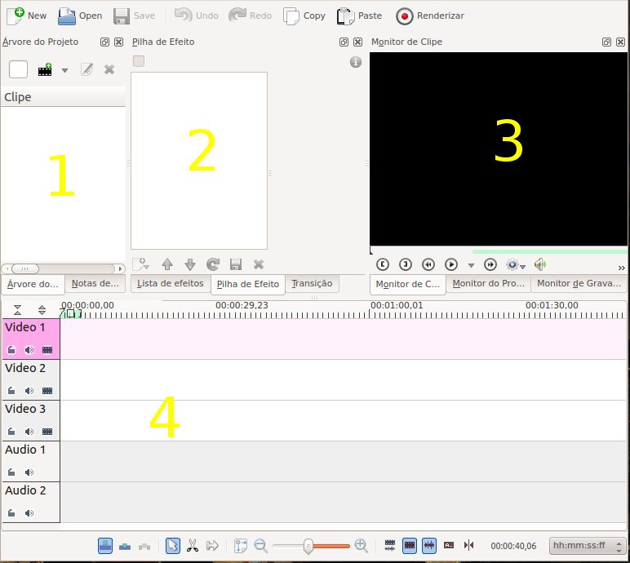Switch to the Lista de efeitos tab
630x563 pixels.
pyautogui.click(x=170, y=284)
